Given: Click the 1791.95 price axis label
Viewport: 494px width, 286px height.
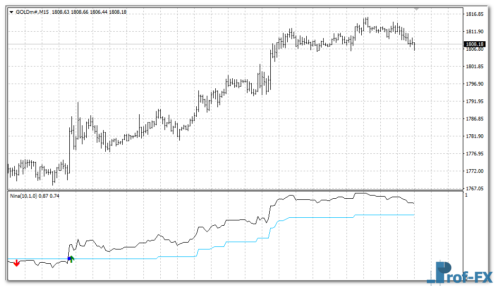Looking at the screenshot, I should [x=474, y=102].
